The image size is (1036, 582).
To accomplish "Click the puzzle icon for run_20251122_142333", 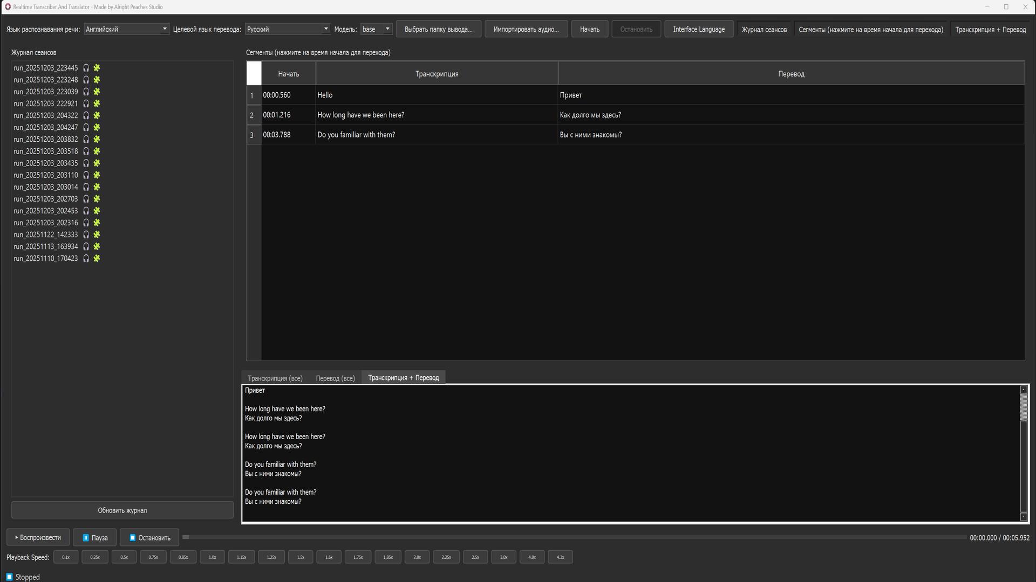I will pyautogui.click(x=97, y=234).
